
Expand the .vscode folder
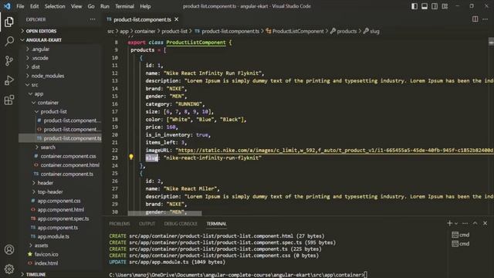[40, 58]
